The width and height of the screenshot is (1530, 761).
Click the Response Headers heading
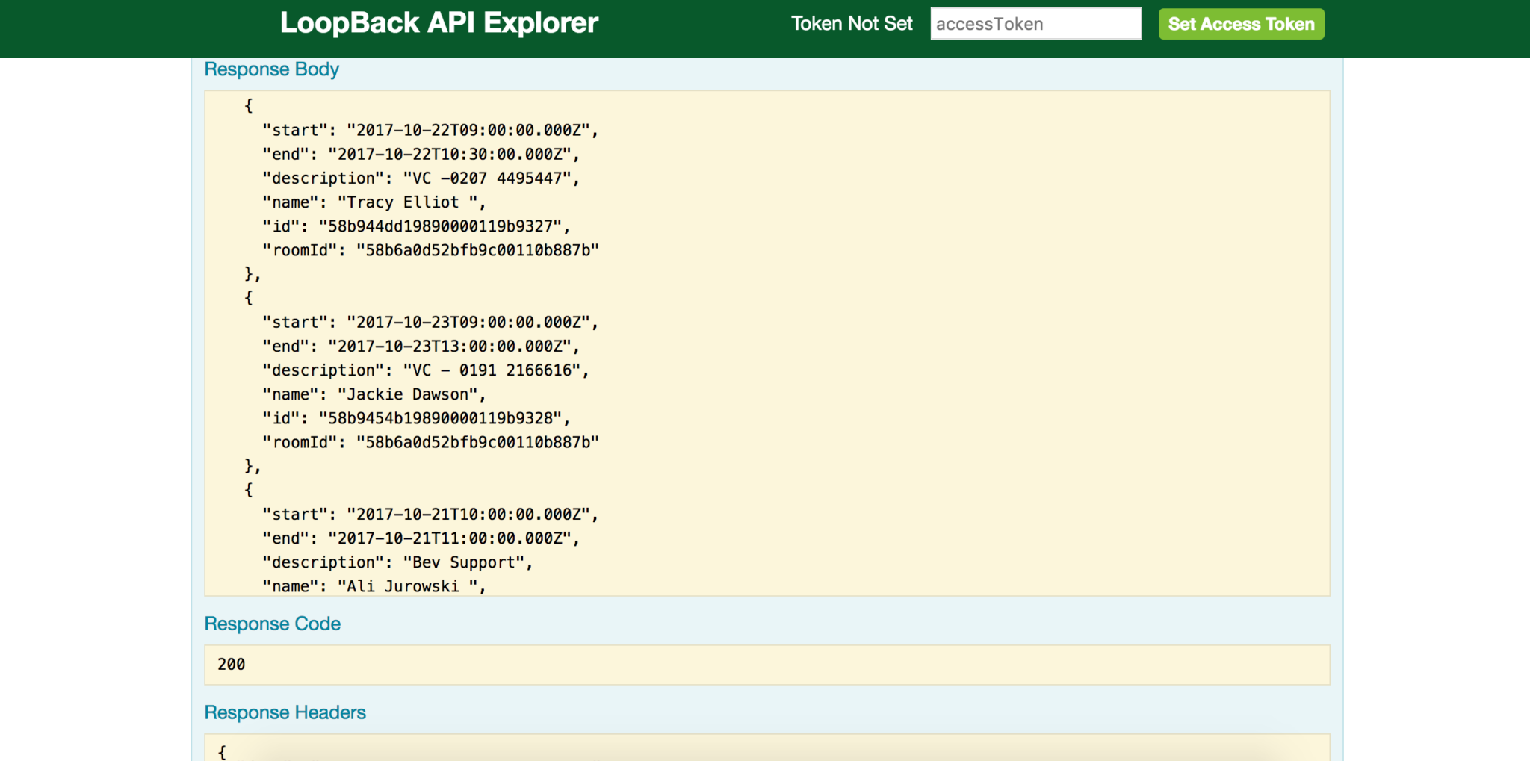tap(285, 712)
